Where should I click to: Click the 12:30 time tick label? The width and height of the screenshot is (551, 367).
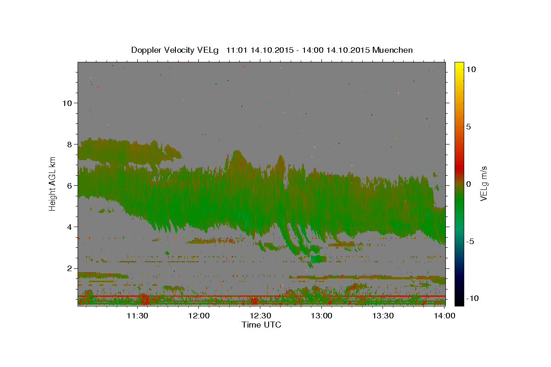coord(260,316)
